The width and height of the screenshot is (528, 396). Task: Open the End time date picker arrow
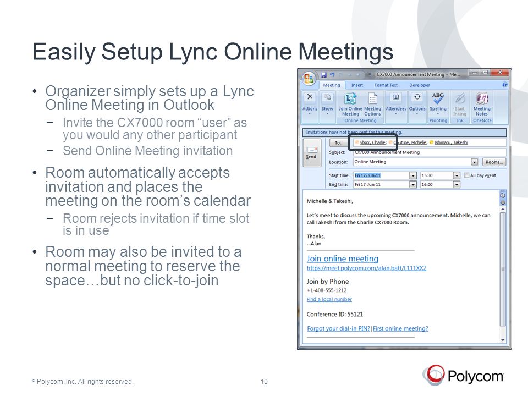pos(413,185)
